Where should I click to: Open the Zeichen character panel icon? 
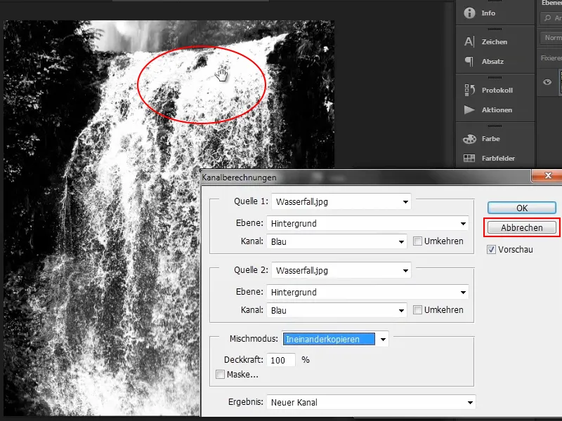469,41
